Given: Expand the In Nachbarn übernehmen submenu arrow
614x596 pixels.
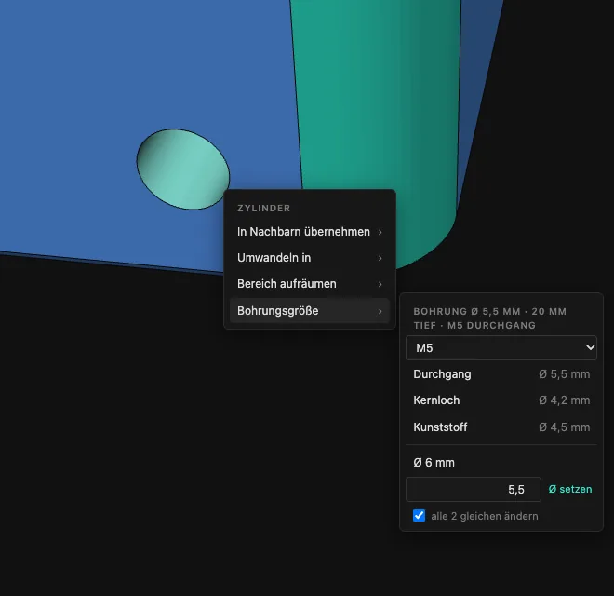Looking at the screenshot, I should 380,232.
